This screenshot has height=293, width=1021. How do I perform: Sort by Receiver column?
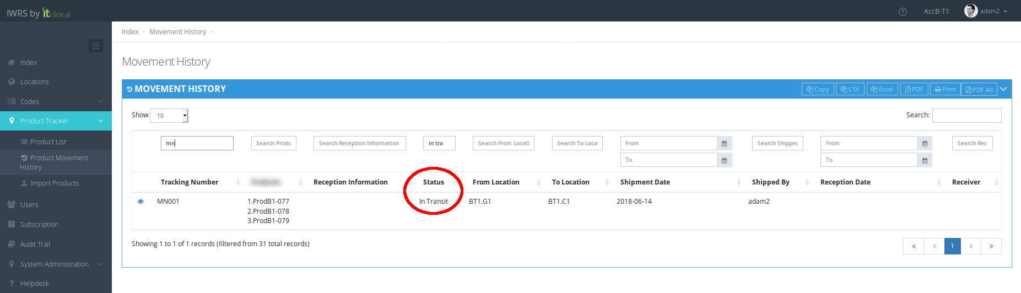point(975,182)
